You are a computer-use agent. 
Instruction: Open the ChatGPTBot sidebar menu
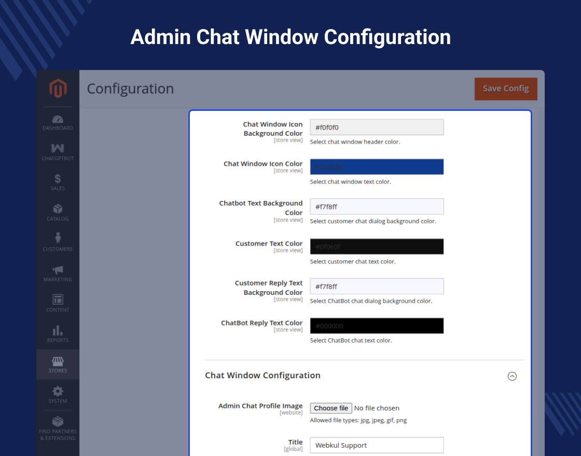tap(58, 152)
